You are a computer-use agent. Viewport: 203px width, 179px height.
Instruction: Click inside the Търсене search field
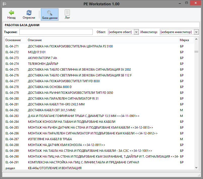click(x=56, y=32)
